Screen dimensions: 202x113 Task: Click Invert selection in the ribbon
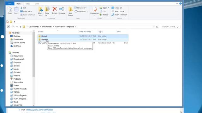click(x=119, y=15)
